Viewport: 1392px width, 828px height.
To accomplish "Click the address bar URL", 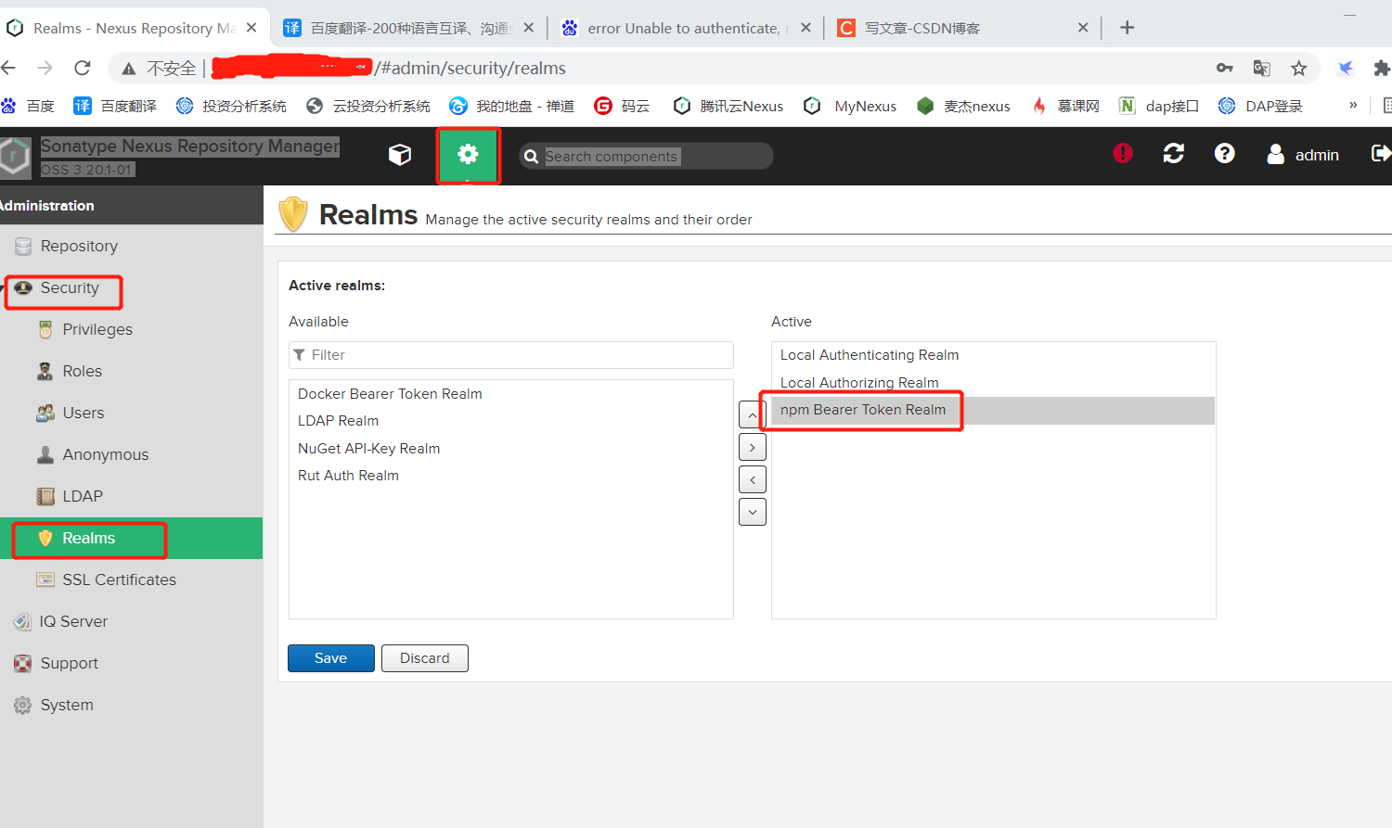I will 470,68.
